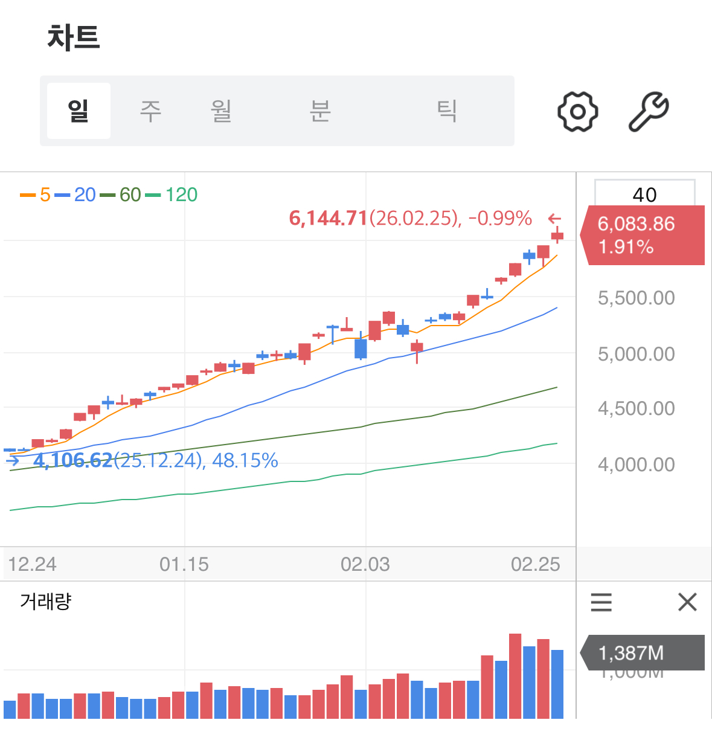This screenshot has height=749, width=712.
Task: Switch to the monthly (월) chart tab
Action: tap(221, 111)
